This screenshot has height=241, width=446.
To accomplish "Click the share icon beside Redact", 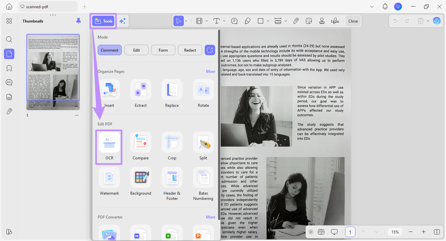I will coord(210,50).
